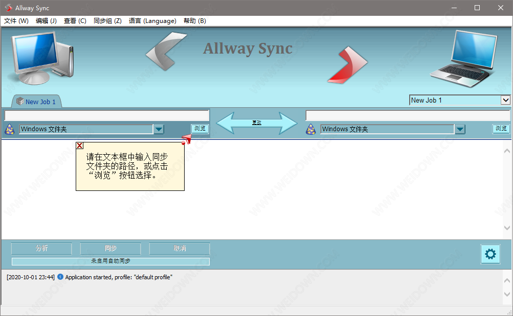Click the left folder path input field

[107, 115]
